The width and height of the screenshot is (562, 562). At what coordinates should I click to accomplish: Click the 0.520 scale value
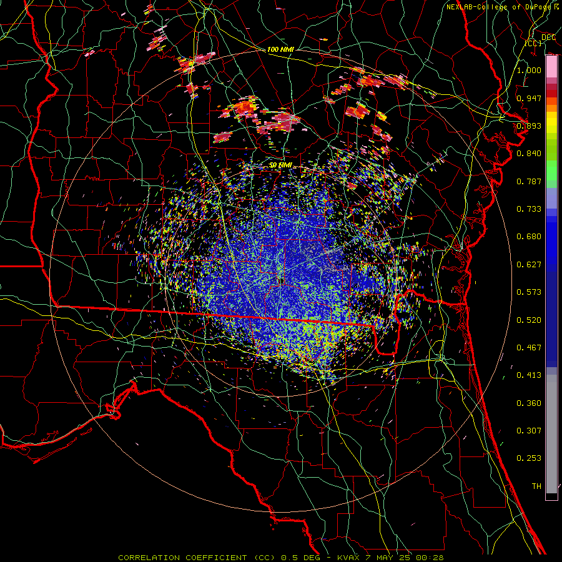[x=529, y=320]
